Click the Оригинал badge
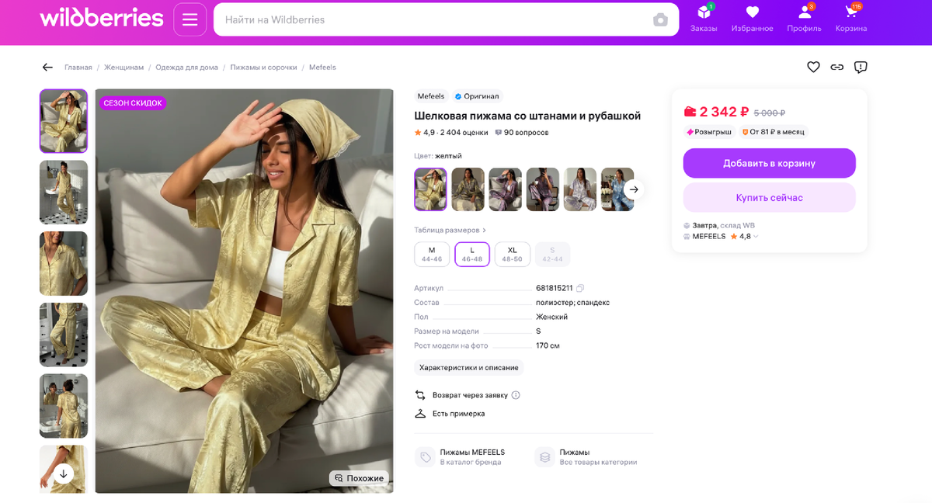The height and width of the screenshot is (503, 932). pyautogui.click(x=477, y=96)
